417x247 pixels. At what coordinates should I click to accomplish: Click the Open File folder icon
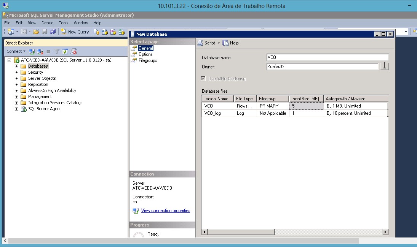(36, 32)
